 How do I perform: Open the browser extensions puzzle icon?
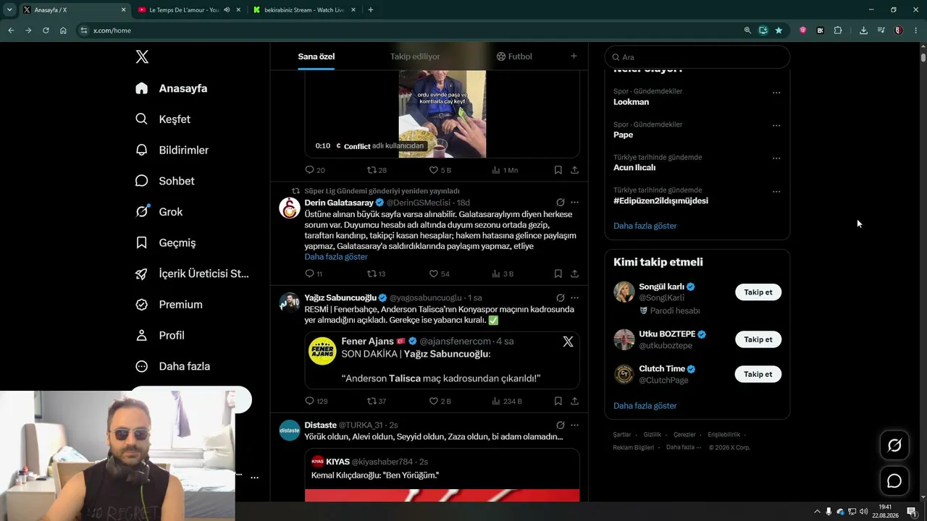tap(838, 30)
